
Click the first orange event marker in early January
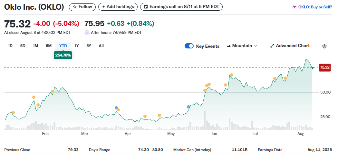[13, 113]
